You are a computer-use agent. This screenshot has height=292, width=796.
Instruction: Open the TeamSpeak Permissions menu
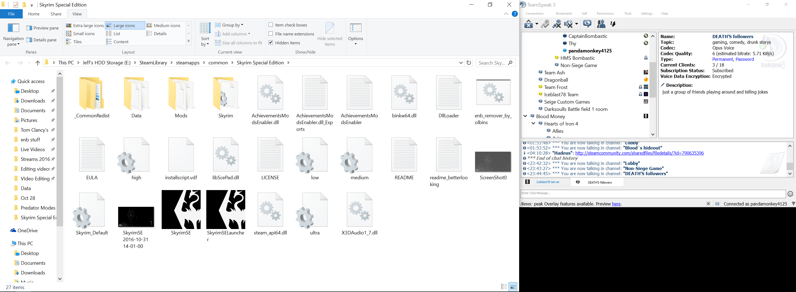pos(605,13)
